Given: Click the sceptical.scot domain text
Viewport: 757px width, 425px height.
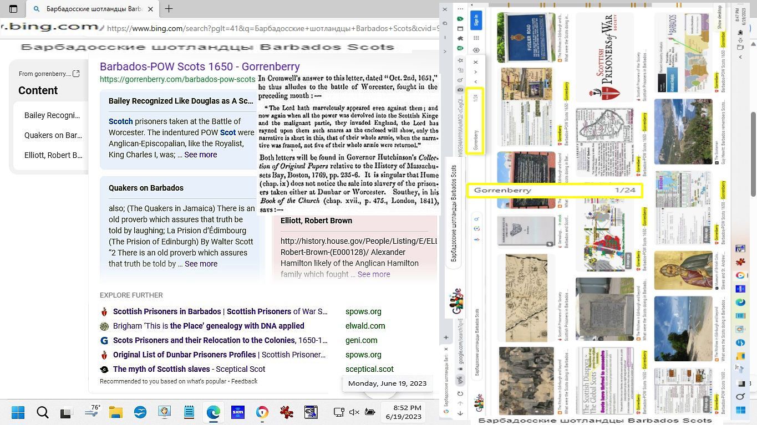Looking at the screenshot, I should coord(369,369).
